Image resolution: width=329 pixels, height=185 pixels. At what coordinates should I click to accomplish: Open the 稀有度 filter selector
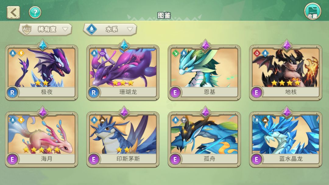45,29
